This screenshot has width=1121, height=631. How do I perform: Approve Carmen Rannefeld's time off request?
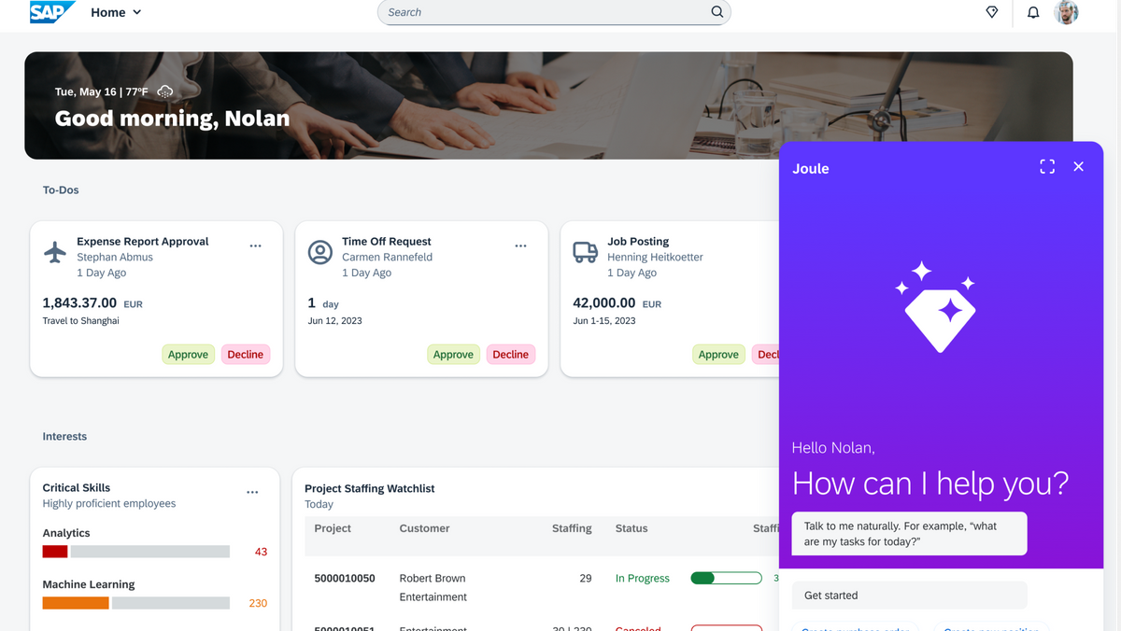tap(453, 355)
